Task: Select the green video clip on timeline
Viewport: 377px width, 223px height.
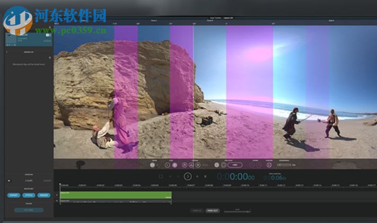Action: pyautogui.click(x=116, y=195)
